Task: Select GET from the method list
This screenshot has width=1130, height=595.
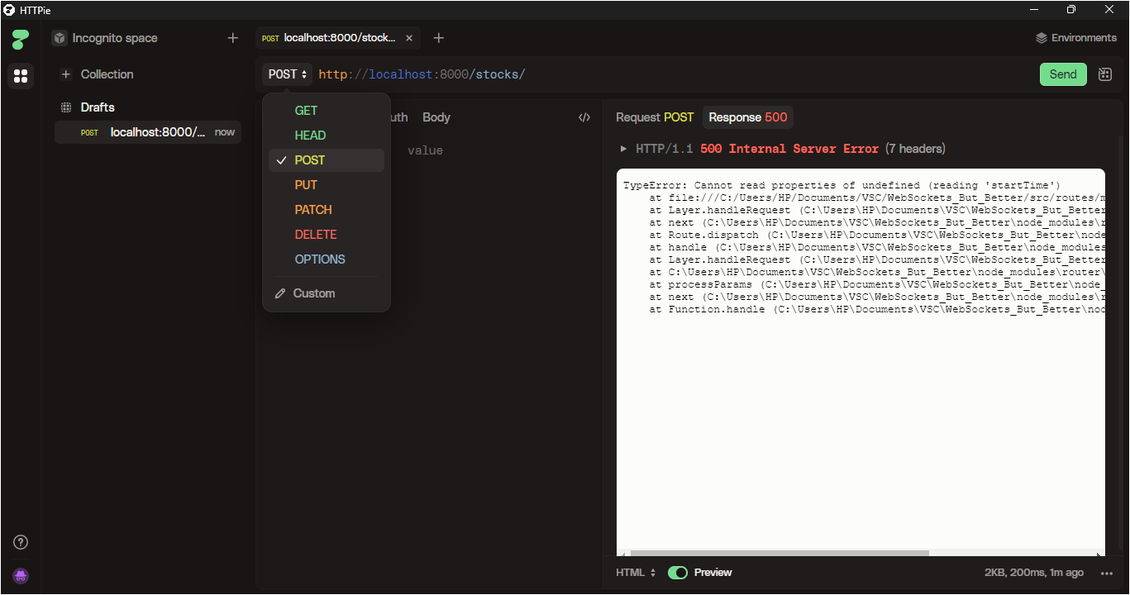Action: (x=306, y=111)
